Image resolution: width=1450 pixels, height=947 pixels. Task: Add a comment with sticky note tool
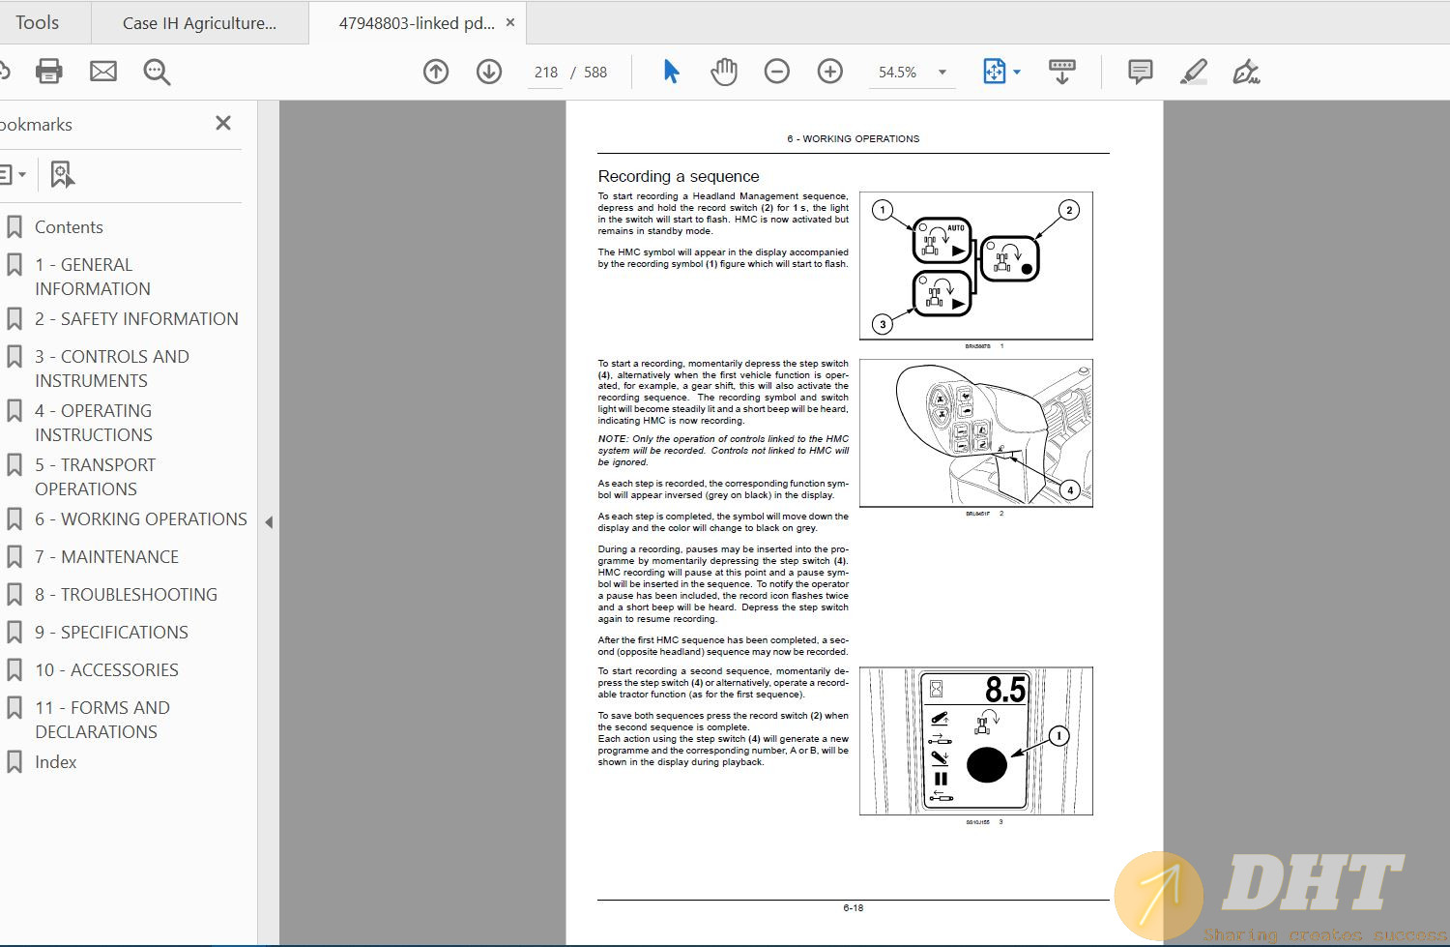1140,72
